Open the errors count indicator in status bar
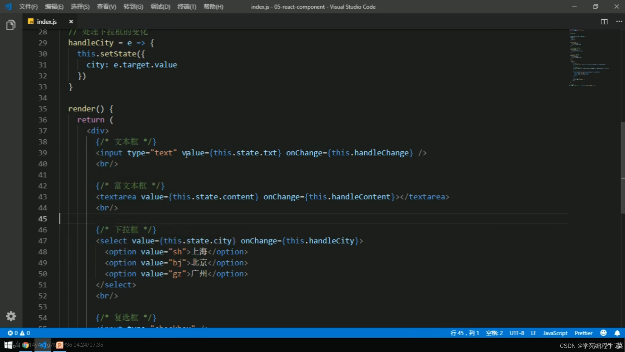625x352 pixels. tap(13, 333)
